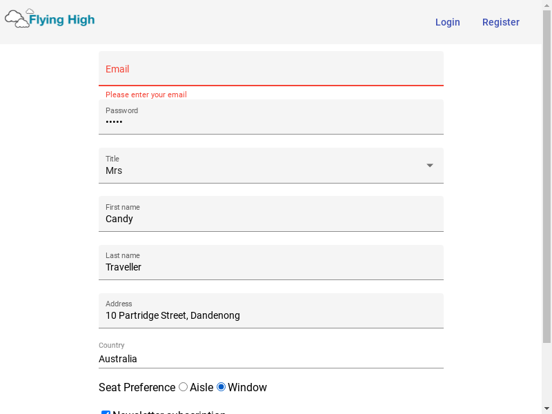Image resolution: width=552 pixels, height=414 pixels.
Task: Click the Please enter your email message
Action: point(146,95)
